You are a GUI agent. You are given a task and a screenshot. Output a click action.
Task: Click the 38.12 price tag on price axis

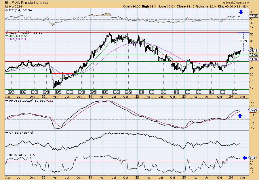(254, 51)
